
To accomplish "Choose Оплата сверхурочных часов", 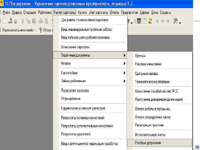I will coord(160,117).
